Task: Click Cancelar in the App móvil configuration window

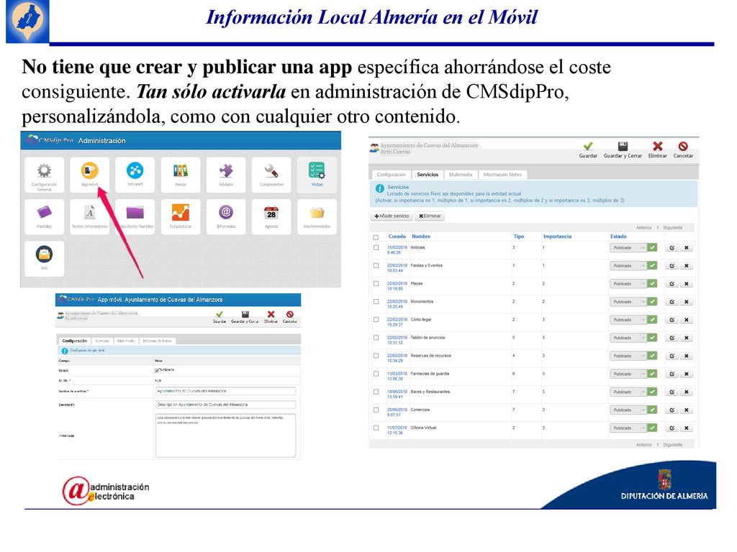Action: tap(290, 317)
